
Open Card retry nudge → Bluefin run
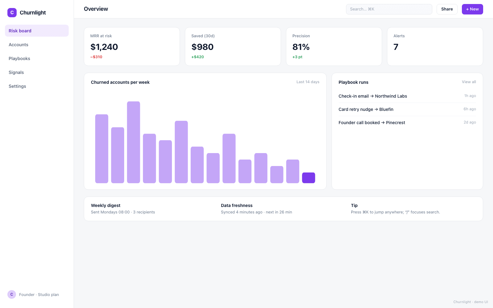407,109
